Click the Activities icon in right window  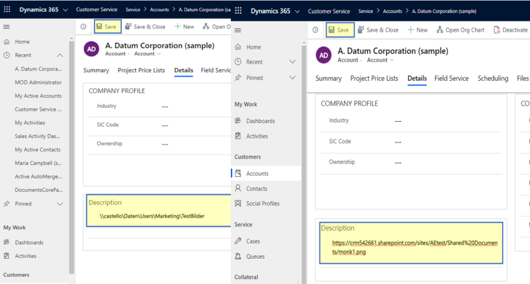coord(238,136)
